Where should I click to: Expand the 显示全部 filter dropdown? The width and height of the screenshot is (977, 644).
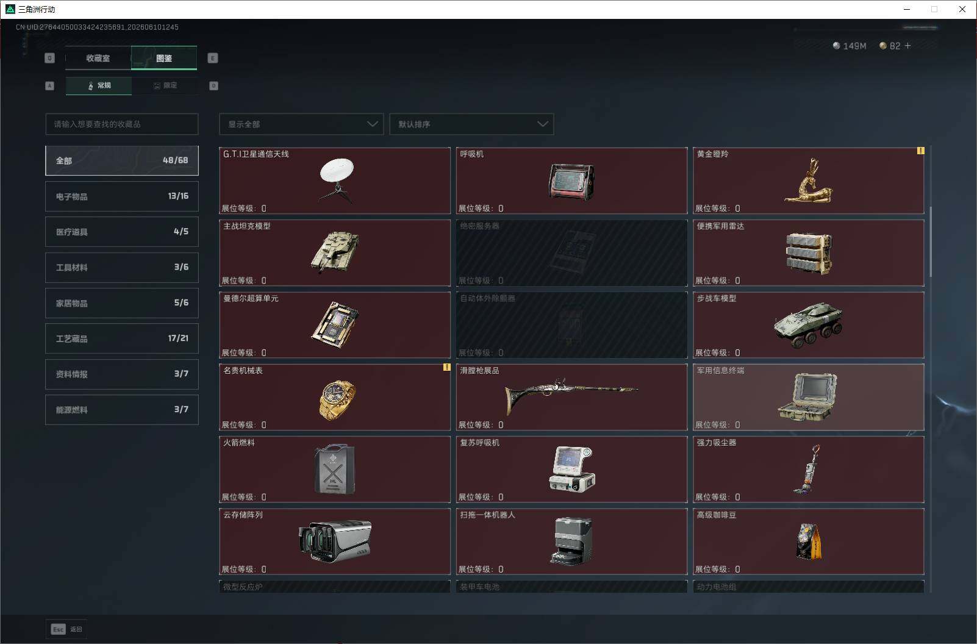[301, 124]
